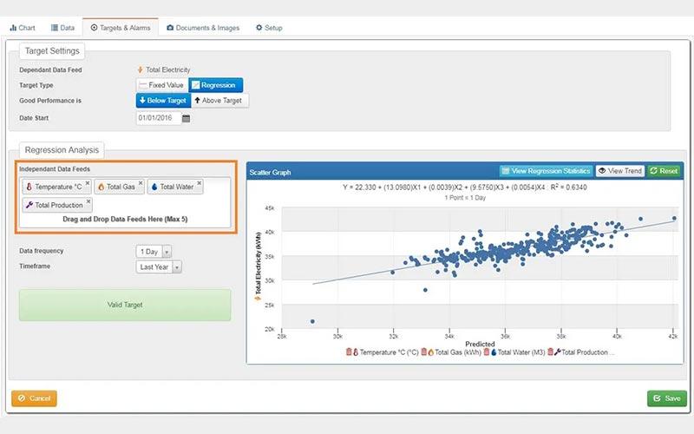
Task: Open the Data frequency dropdown
Action: coord(154,252)
